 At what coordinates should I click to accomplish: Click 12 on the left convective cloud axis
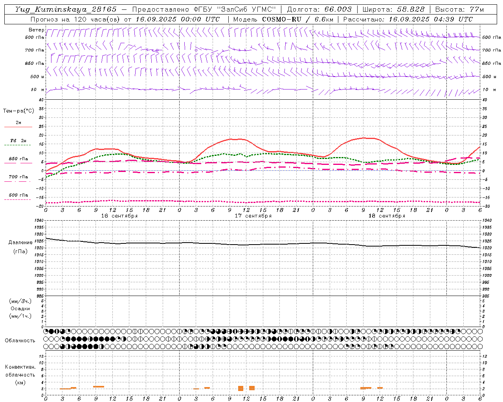42,356
